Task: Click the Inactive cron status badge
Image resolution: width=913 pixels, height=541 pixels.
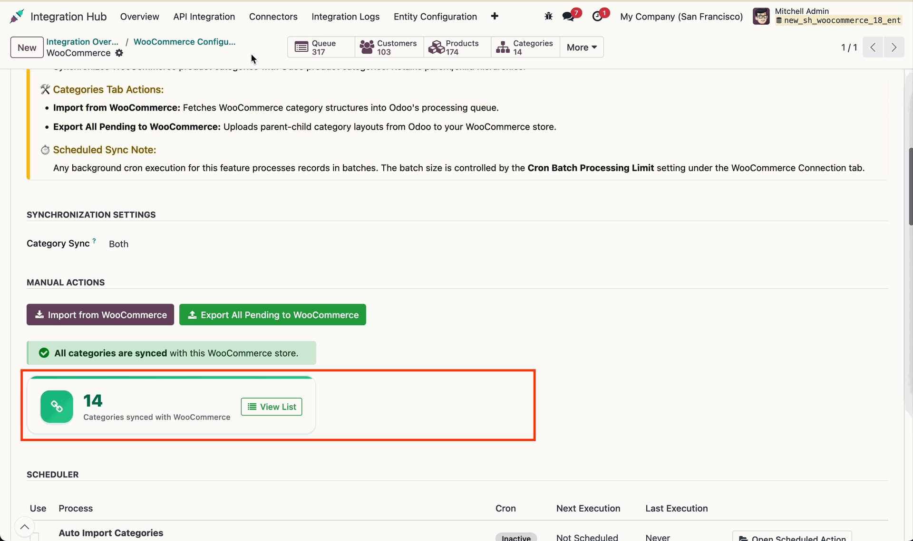Action: (x=516, y=537)
